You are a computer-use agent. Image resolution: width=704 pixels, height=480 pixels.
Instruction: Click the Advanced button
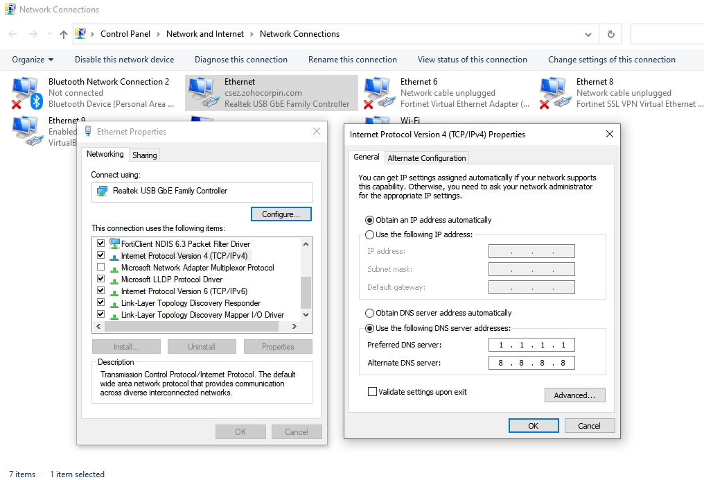[574, 395]
